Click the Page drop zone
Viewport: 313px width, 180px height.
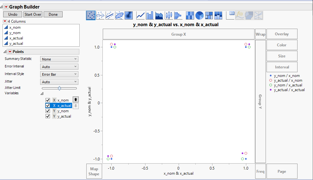(x=282, y=171)
